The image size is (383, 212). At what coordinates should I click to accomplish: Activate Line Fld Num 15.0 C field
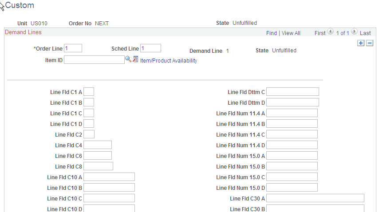click(x=292, y=177)
